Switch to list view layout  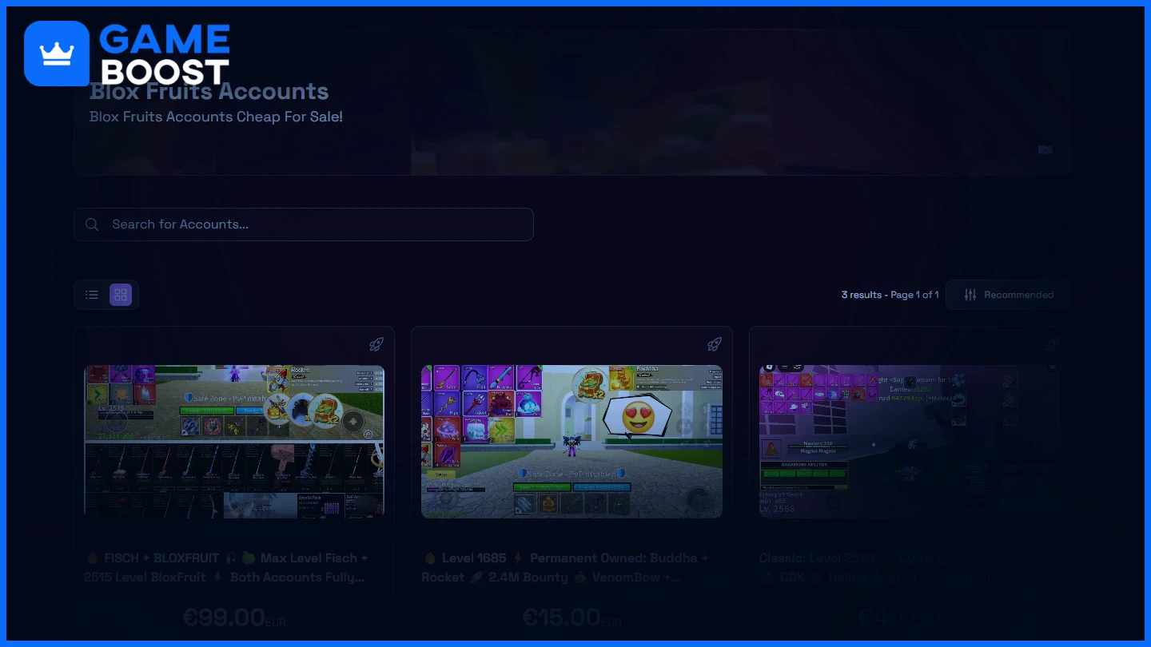click(92, 295)
